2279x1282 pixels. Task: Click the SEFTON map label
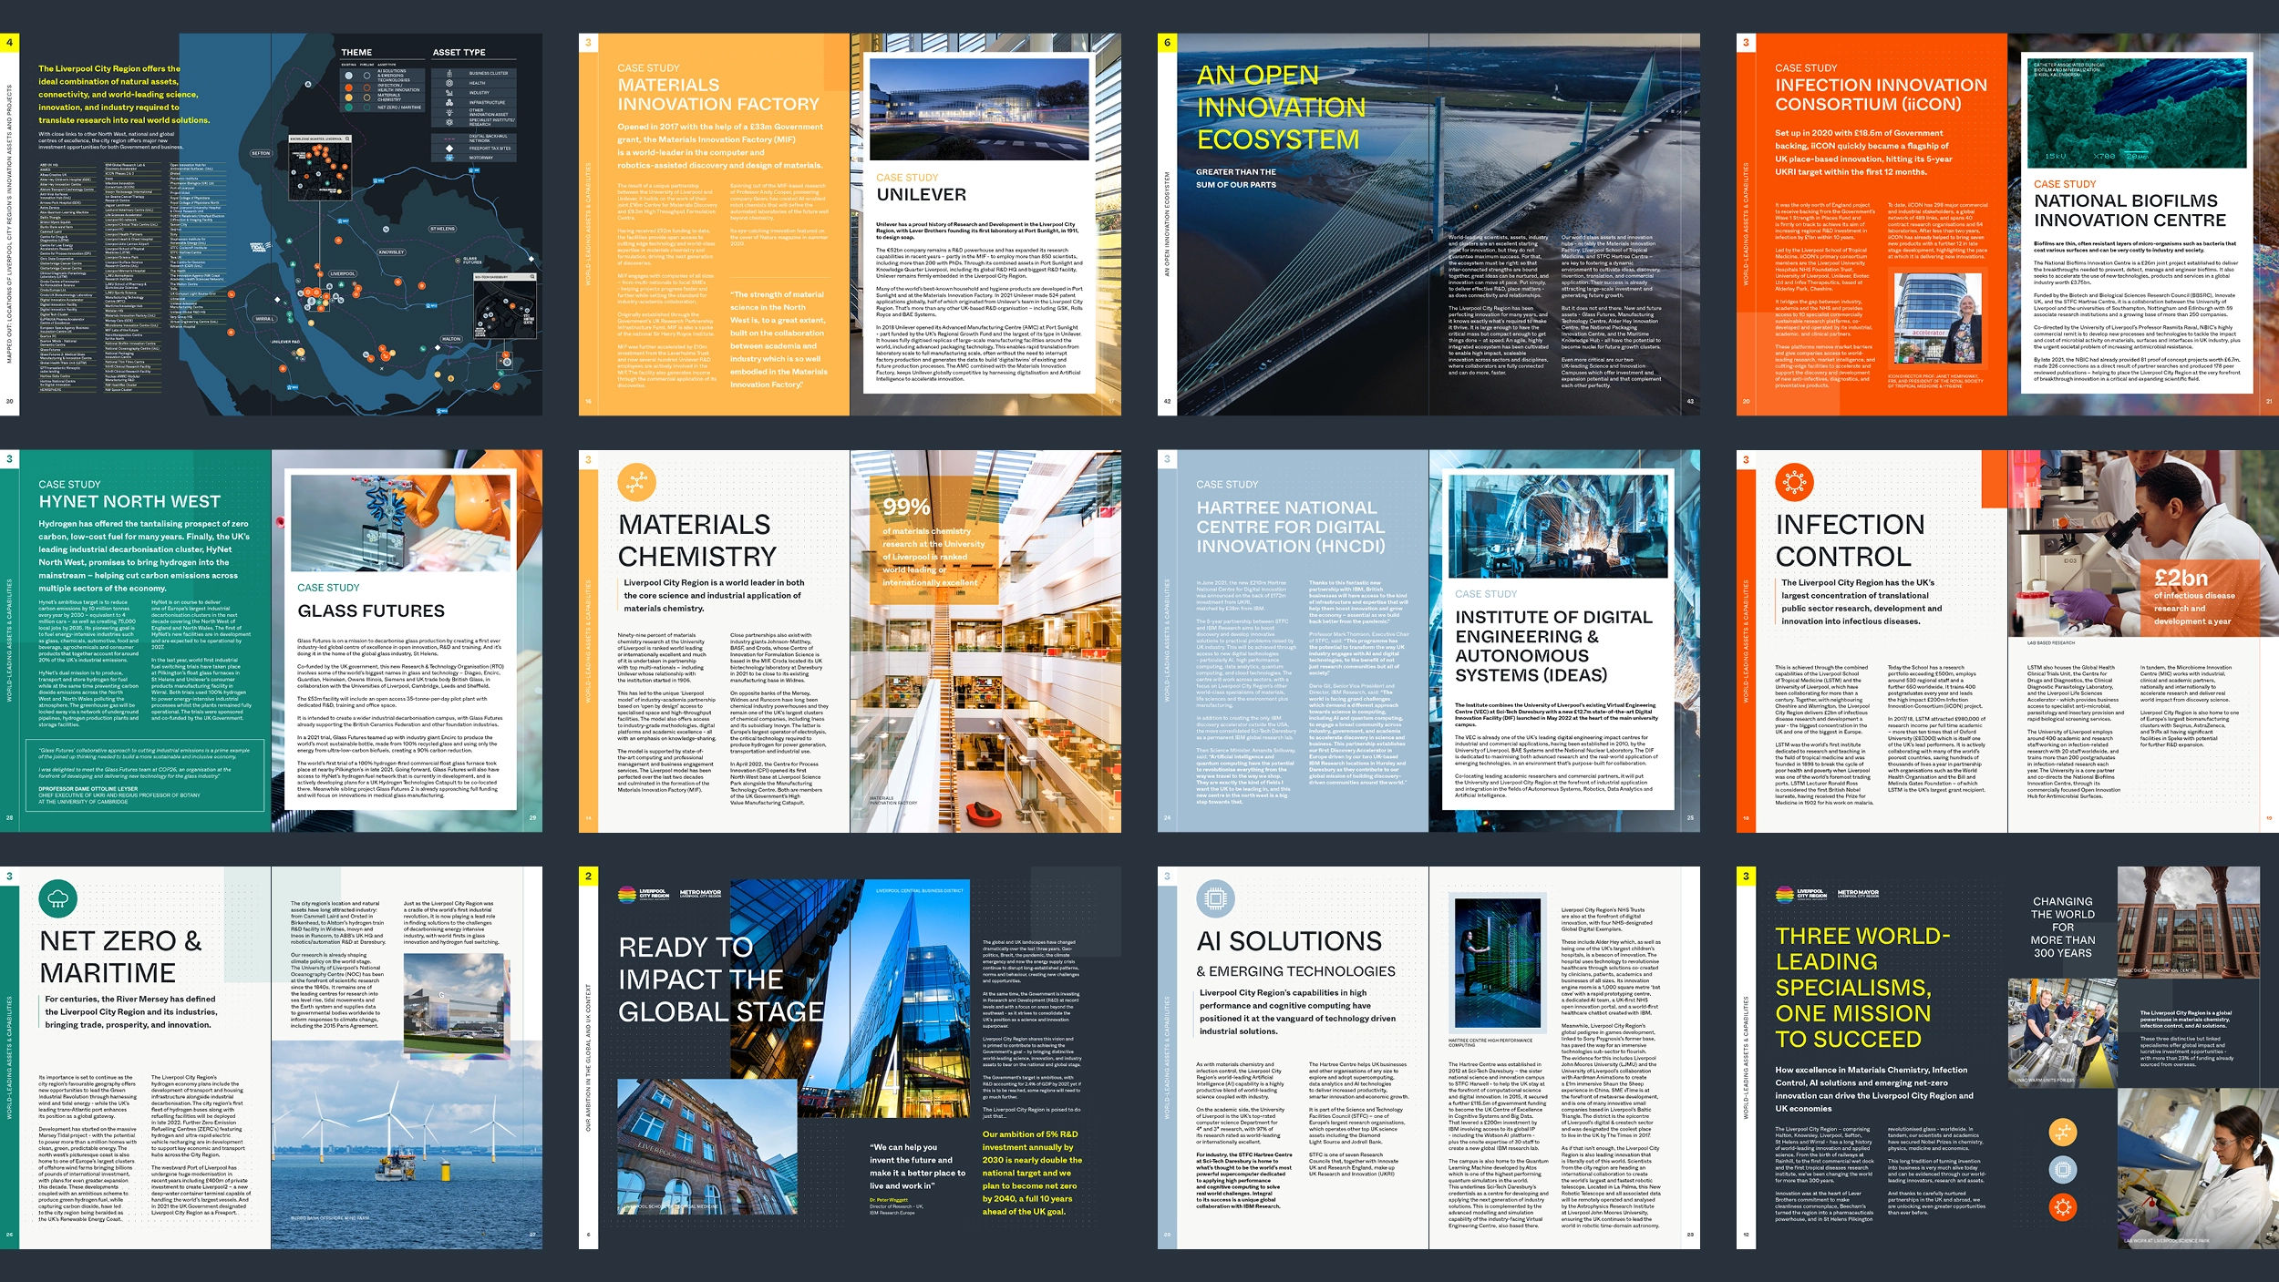coord(261,153)
